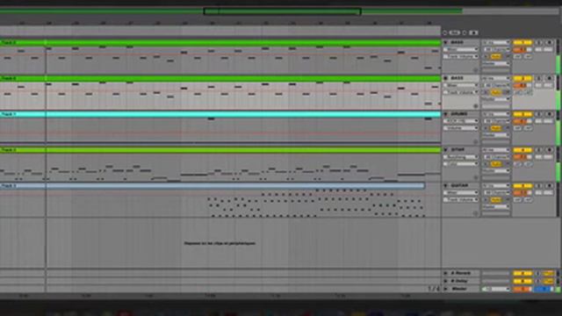
Task: Toggle the GUITAR track activator
Action: point(522,185)
